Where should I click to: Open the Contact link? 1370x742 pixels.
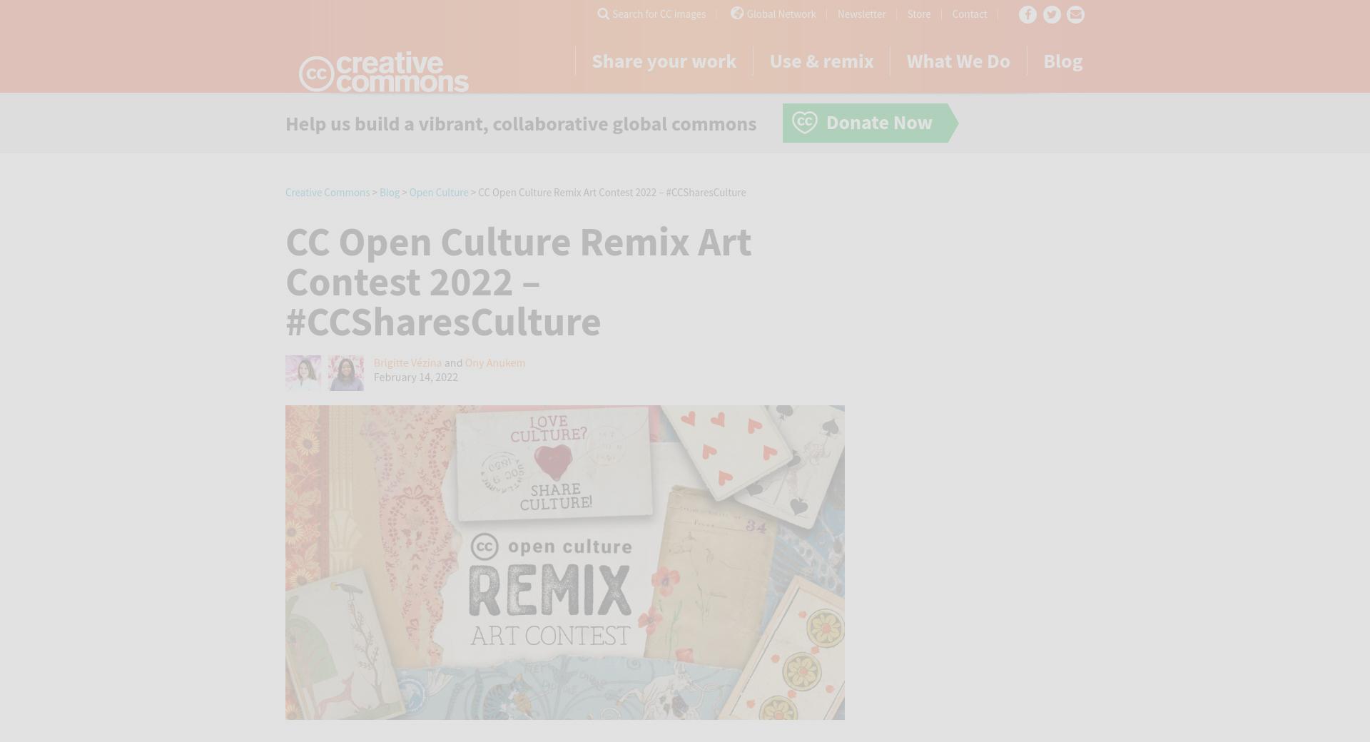tap(969, 14)
